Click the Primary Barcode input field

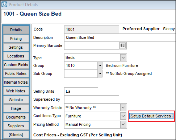point(92,46)
